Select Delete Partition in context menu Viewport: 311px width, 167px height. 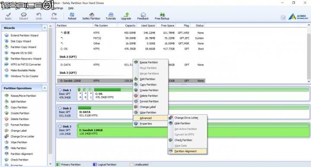[x=151, y=96]
